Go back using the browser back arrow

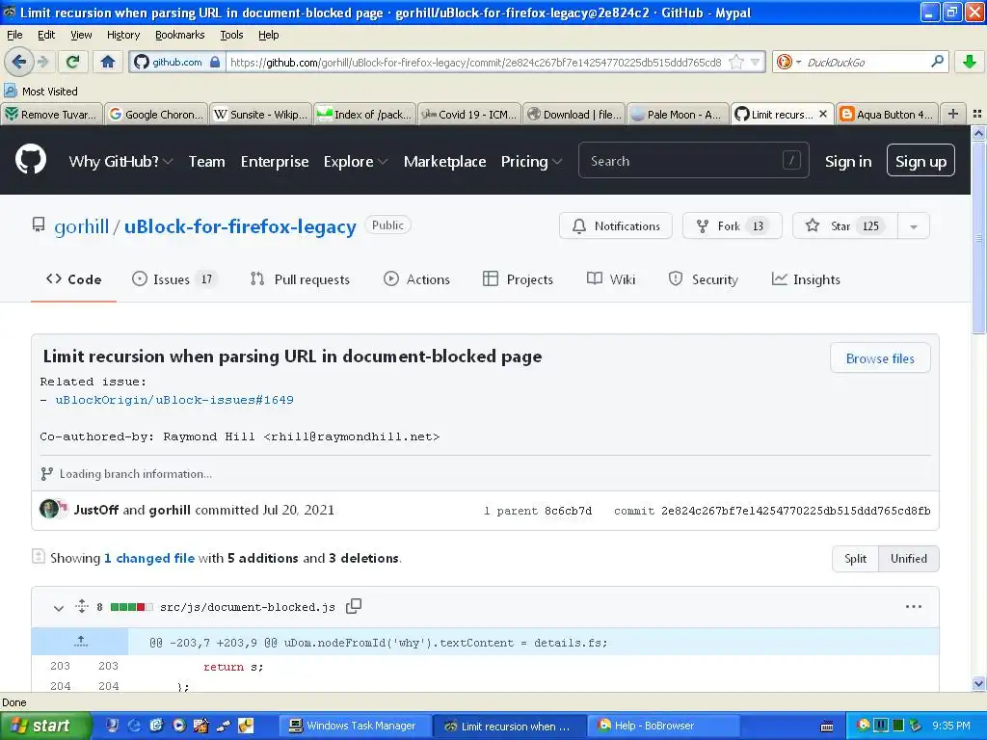[x=18, y=62]
